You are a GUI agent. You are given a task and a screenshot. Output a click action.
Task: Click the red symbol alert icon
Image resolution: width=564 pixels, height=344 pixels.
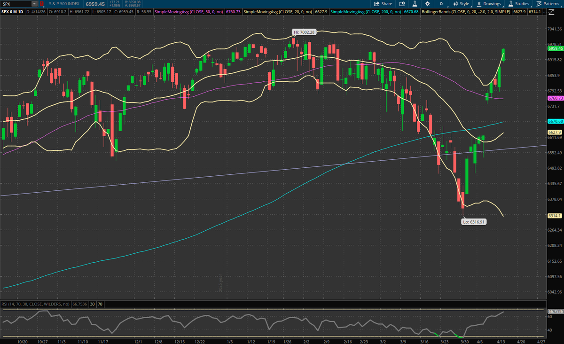coord(42,3)
